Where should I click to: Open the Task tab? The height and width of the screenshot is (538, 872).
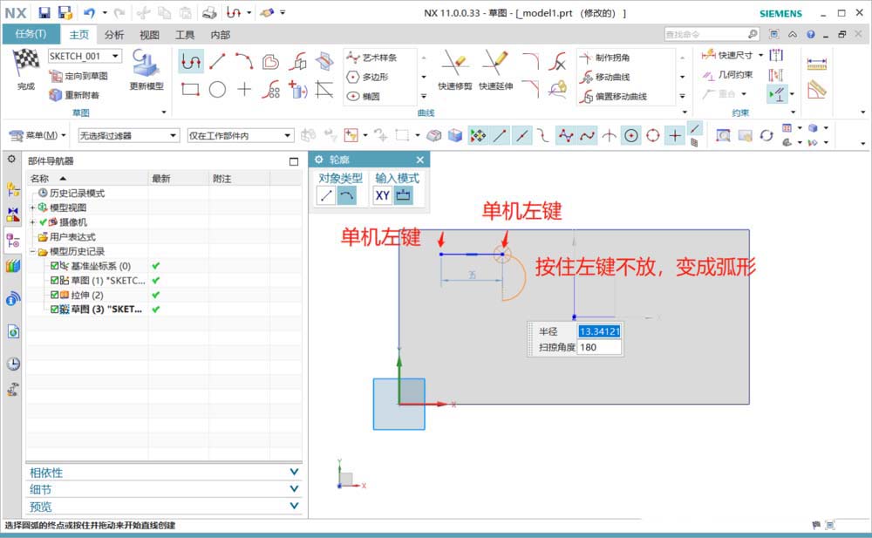(x=31, y=34)
